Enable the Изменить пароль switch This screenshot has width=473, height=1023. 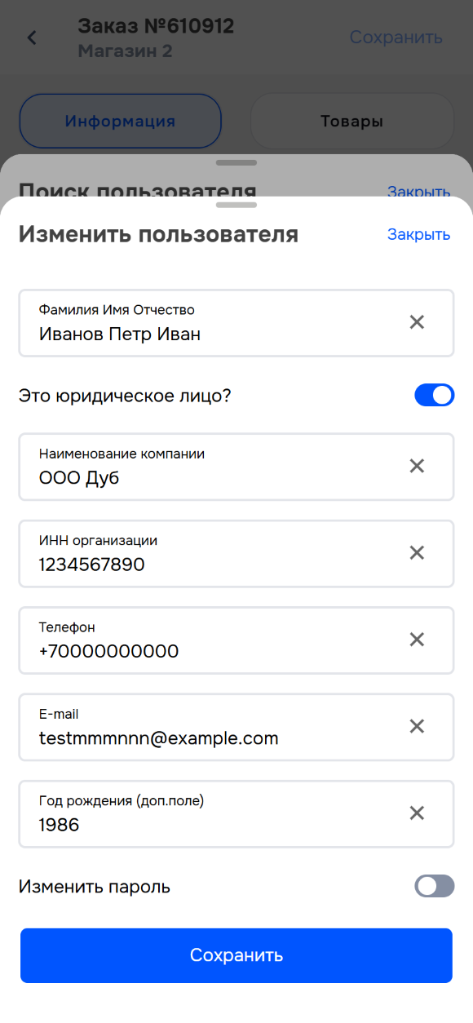click(434, 886)
